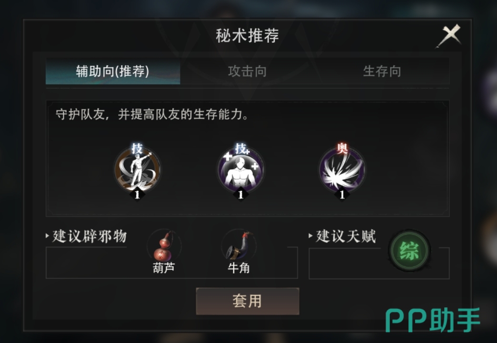
Task: Switch to the 生存向 tab
Action: tap(382, 71)
